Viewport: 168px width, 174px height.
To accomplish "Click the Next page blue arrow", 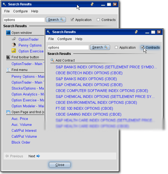I will (38, 156).
